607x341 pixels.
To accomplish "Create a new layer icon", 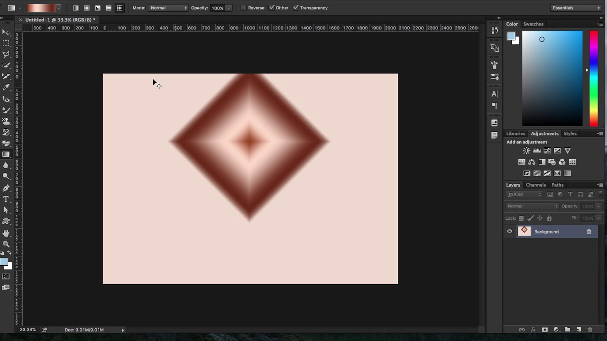I will (x=579, y=330).
